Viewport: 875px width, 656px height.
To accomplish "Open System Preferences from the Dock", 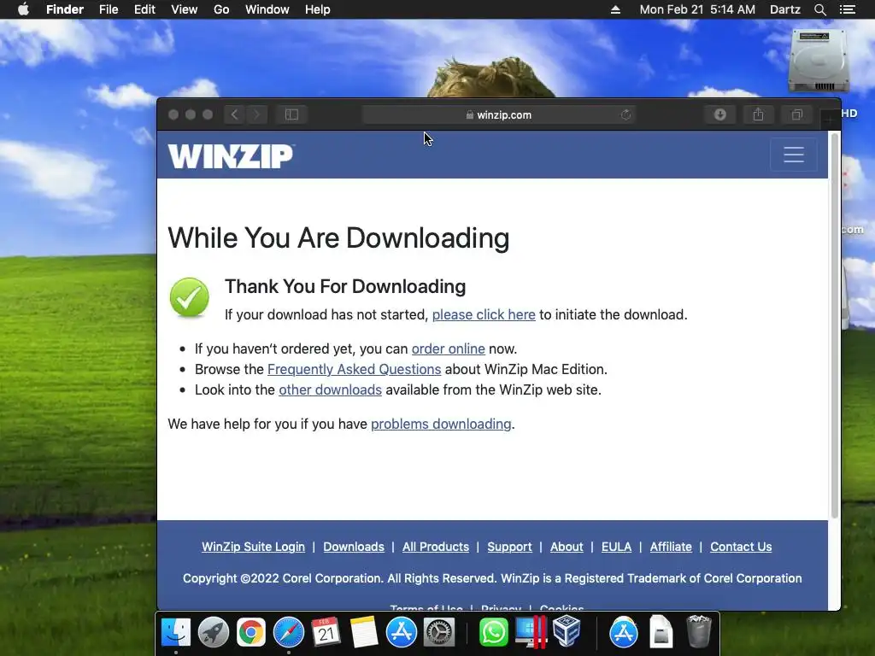I will coord(439,633).
